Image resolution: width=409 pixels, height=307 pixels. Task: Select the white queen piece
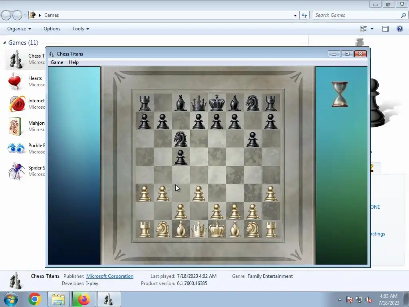click(x=199, y=229)
